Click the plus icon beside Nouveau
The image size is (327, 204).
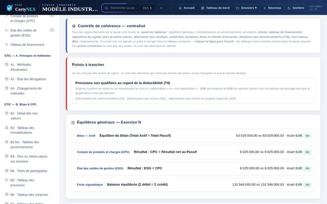pos(265,8)
